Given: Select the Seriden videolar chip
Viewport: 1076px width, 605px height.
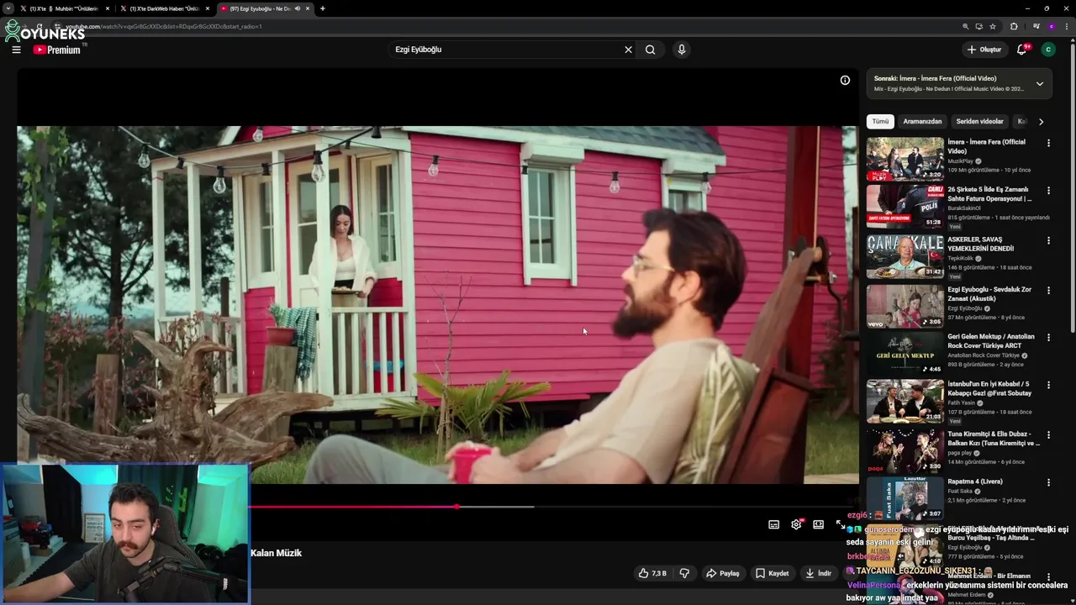Looking at the screenshot, I should coord(979,122).
